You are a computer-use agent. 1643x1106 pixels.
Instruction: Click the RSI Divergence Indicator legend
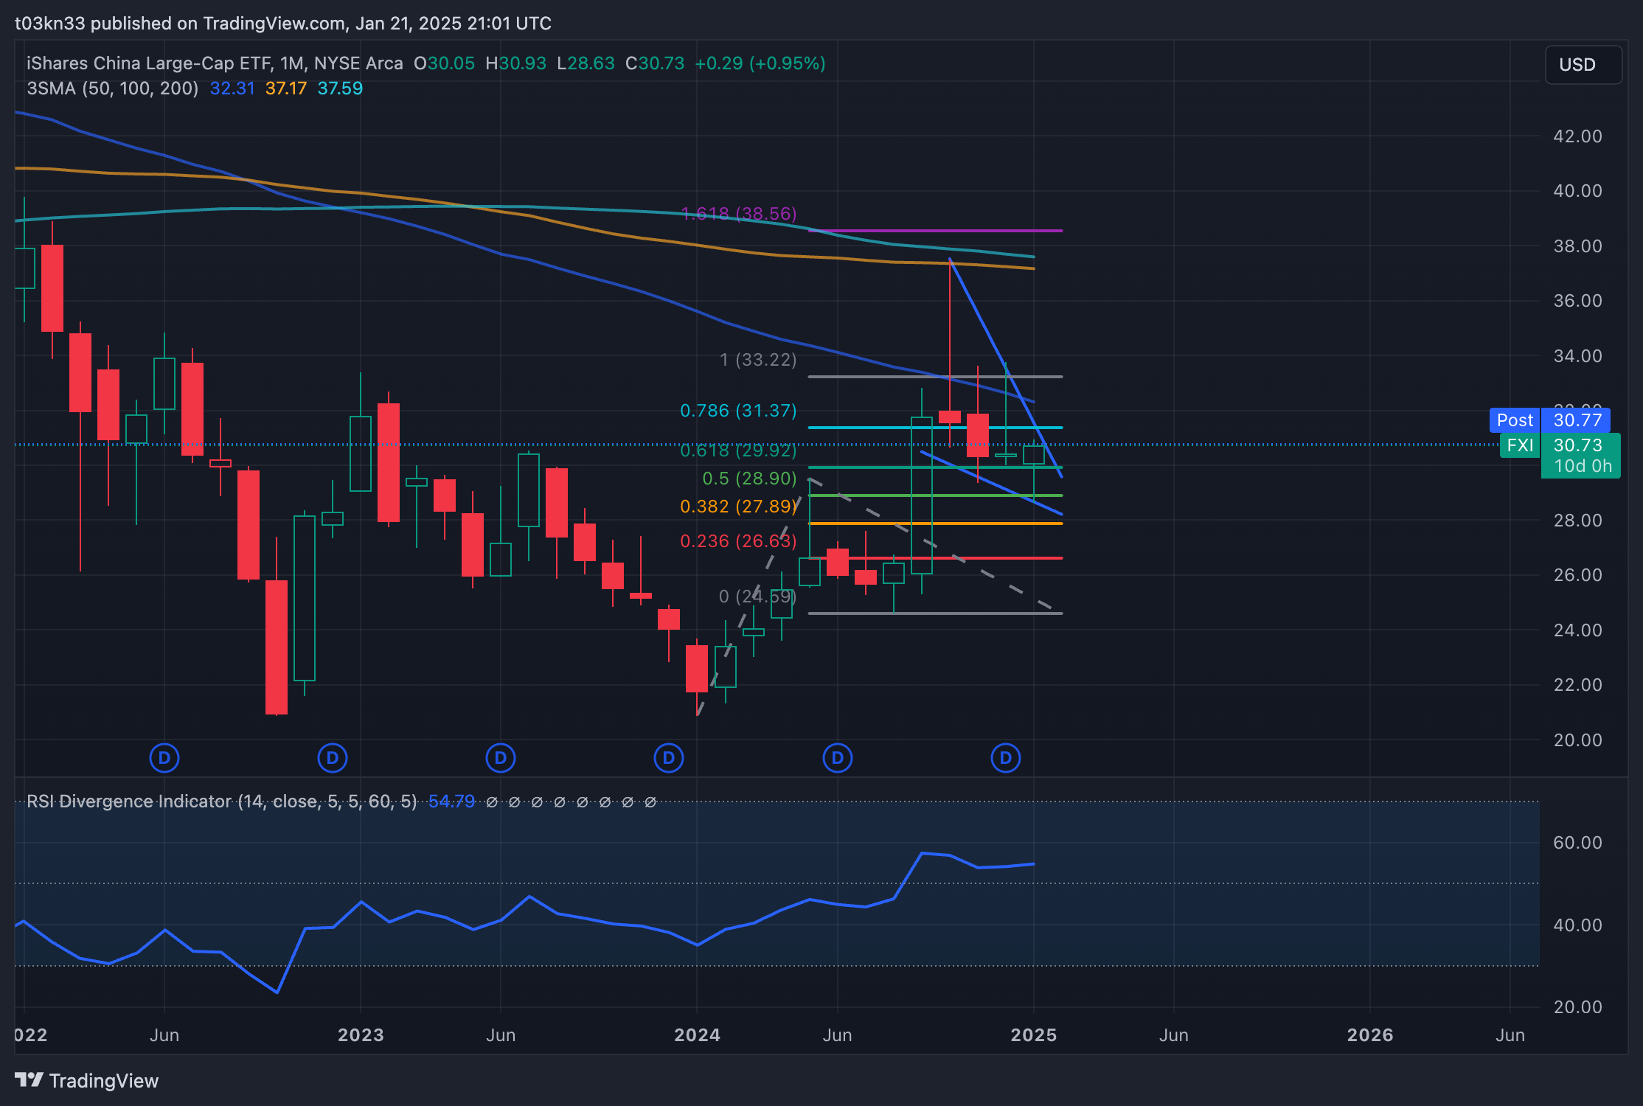tap(222, 801)
